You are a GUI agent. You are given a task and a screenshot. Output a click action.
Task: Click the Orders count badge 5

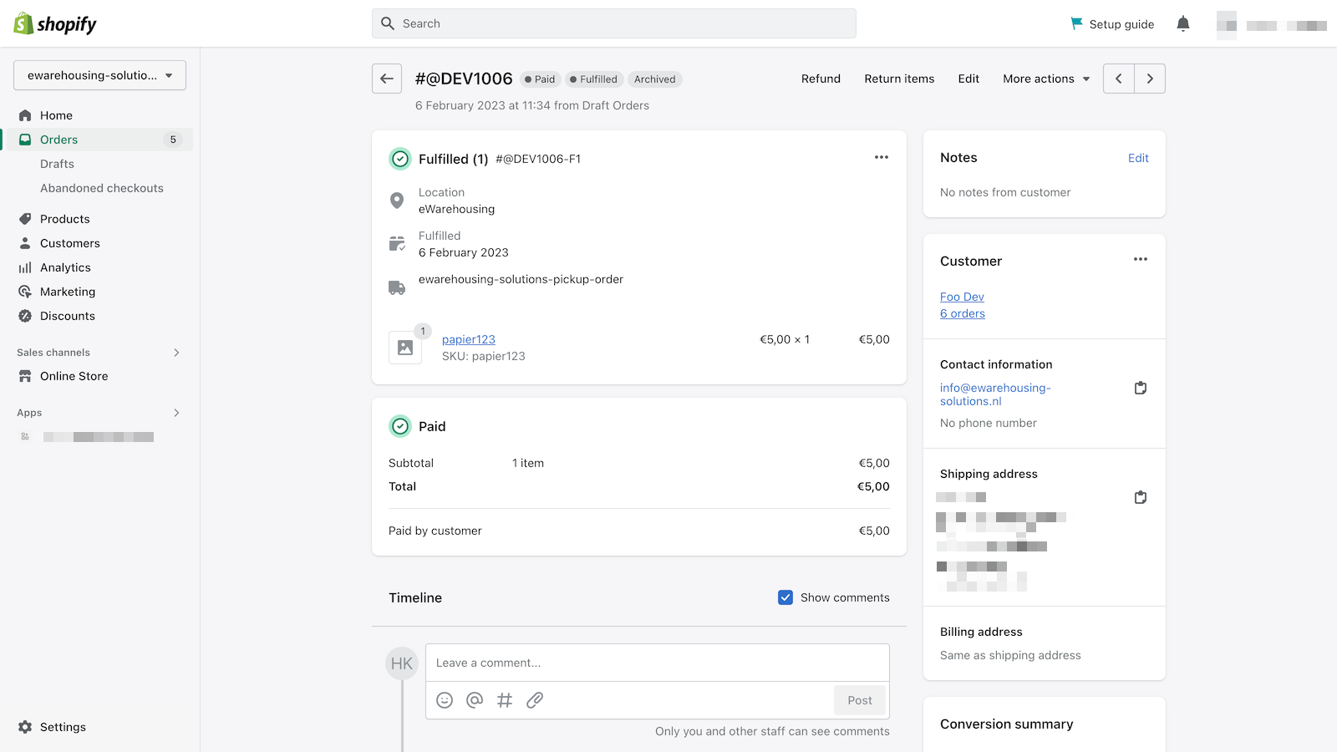tap(173, 140)
